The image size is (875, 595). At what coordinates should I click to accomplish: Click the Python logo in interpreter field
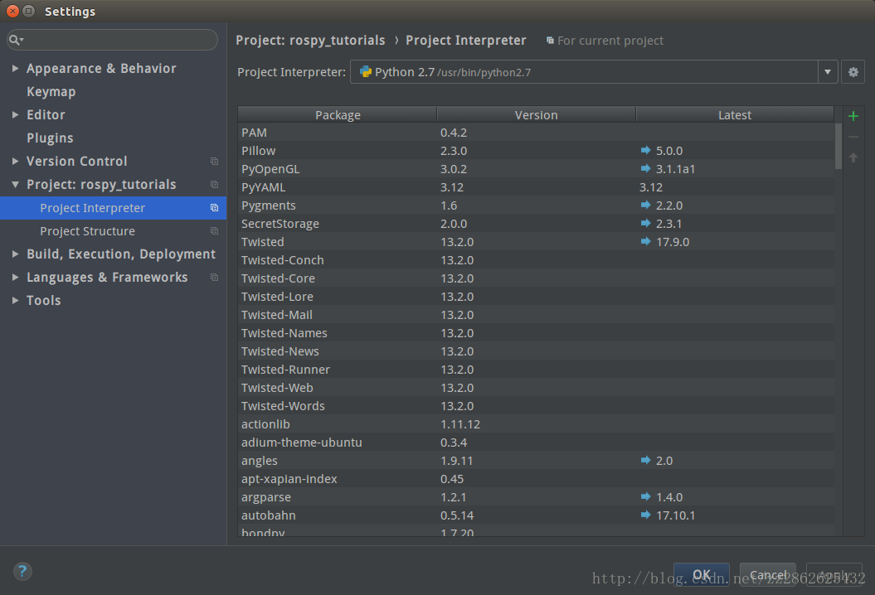pyautogui.click(x=366, y=72)
